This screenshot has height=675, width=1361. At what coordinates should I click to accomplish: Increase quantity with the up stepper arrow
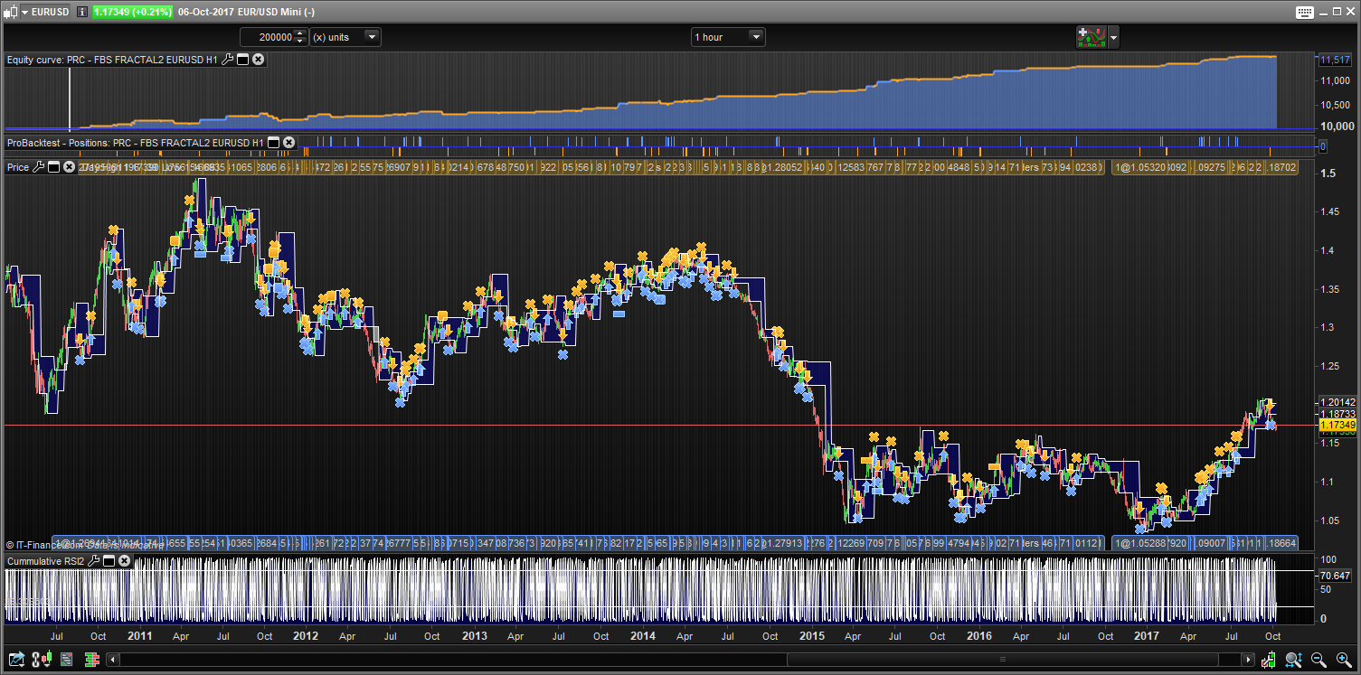[x=301, y=33]
